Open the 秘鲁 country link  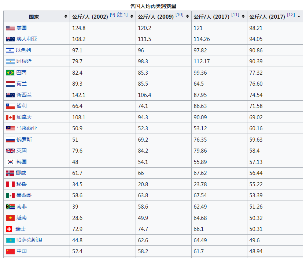click(22, 184)
